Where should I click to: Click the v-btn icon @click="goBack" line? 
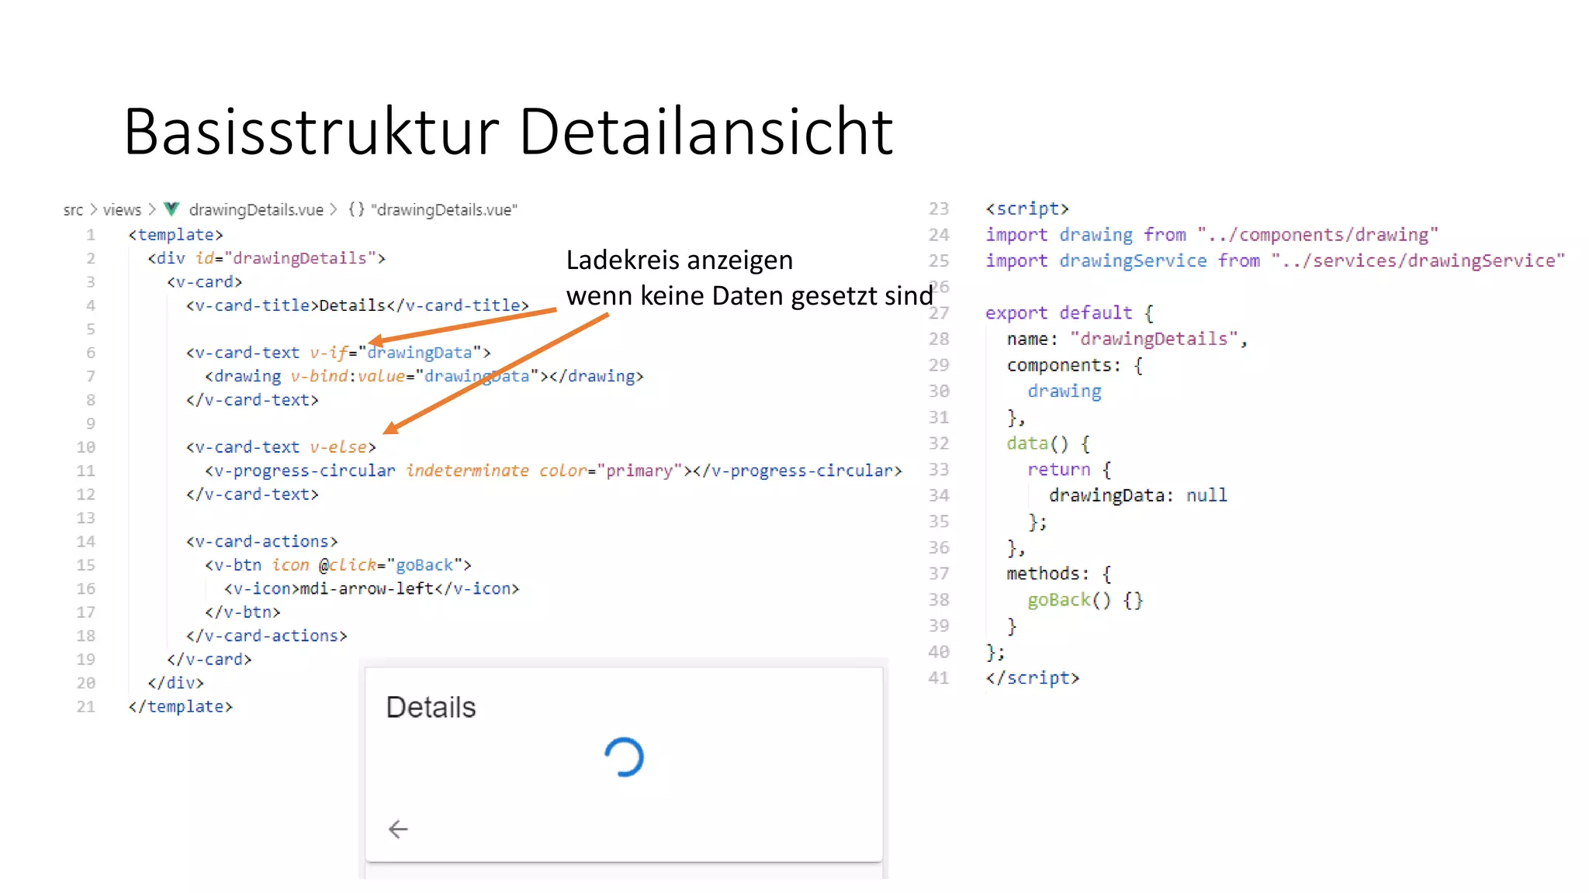point(338,565)
